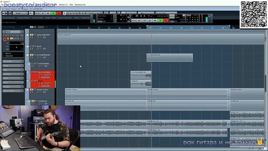
Task: Start playback with the green toolbar Play button
Action: click(x=54, y=13)
